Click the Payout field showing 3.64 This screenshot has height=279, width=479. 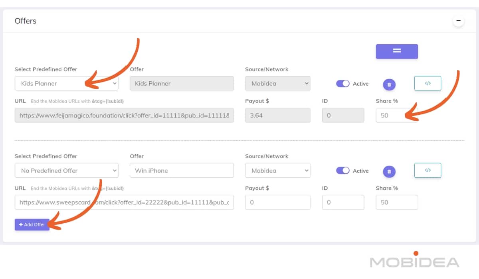click(x=278, y=115)
